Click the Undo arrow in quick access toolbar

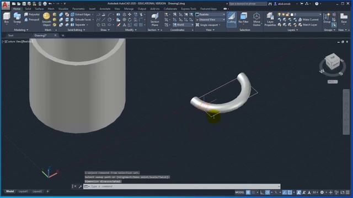pos(50,4)
